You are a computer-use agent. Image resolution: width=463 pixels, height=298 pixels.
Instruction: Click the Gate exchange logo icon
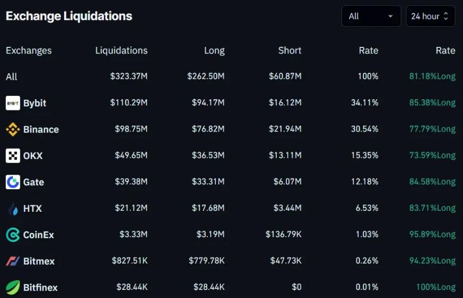point(13,182)
